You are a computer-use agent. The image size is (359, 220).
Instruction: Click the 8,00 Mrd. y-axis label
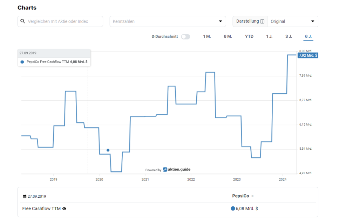tap(306, 51)
